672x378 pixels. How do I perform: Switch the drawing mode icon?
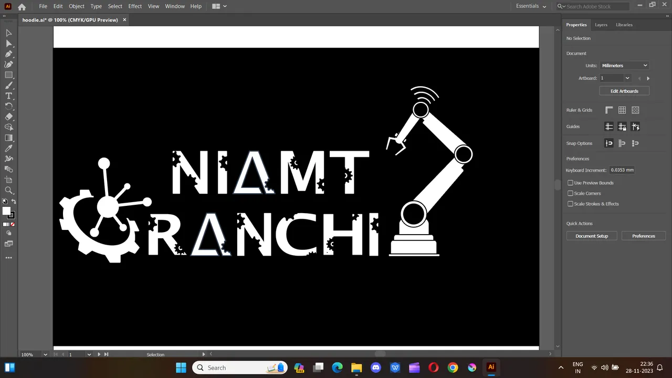(9, 234)
